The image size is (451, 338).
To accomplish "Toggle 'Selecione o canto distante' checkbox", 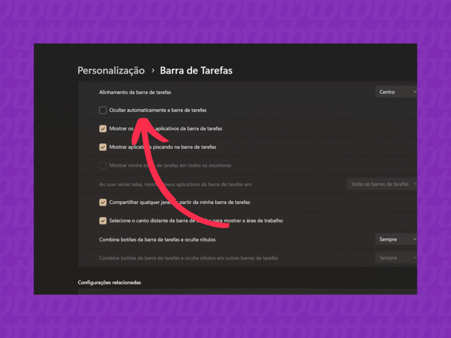I will (x=103, y=221).
